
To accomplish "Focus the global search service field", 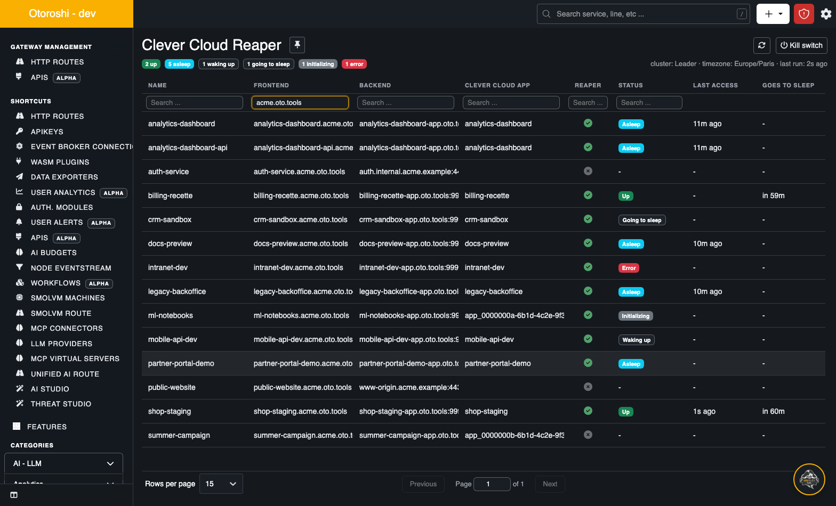I will click(x=644, y=14).
